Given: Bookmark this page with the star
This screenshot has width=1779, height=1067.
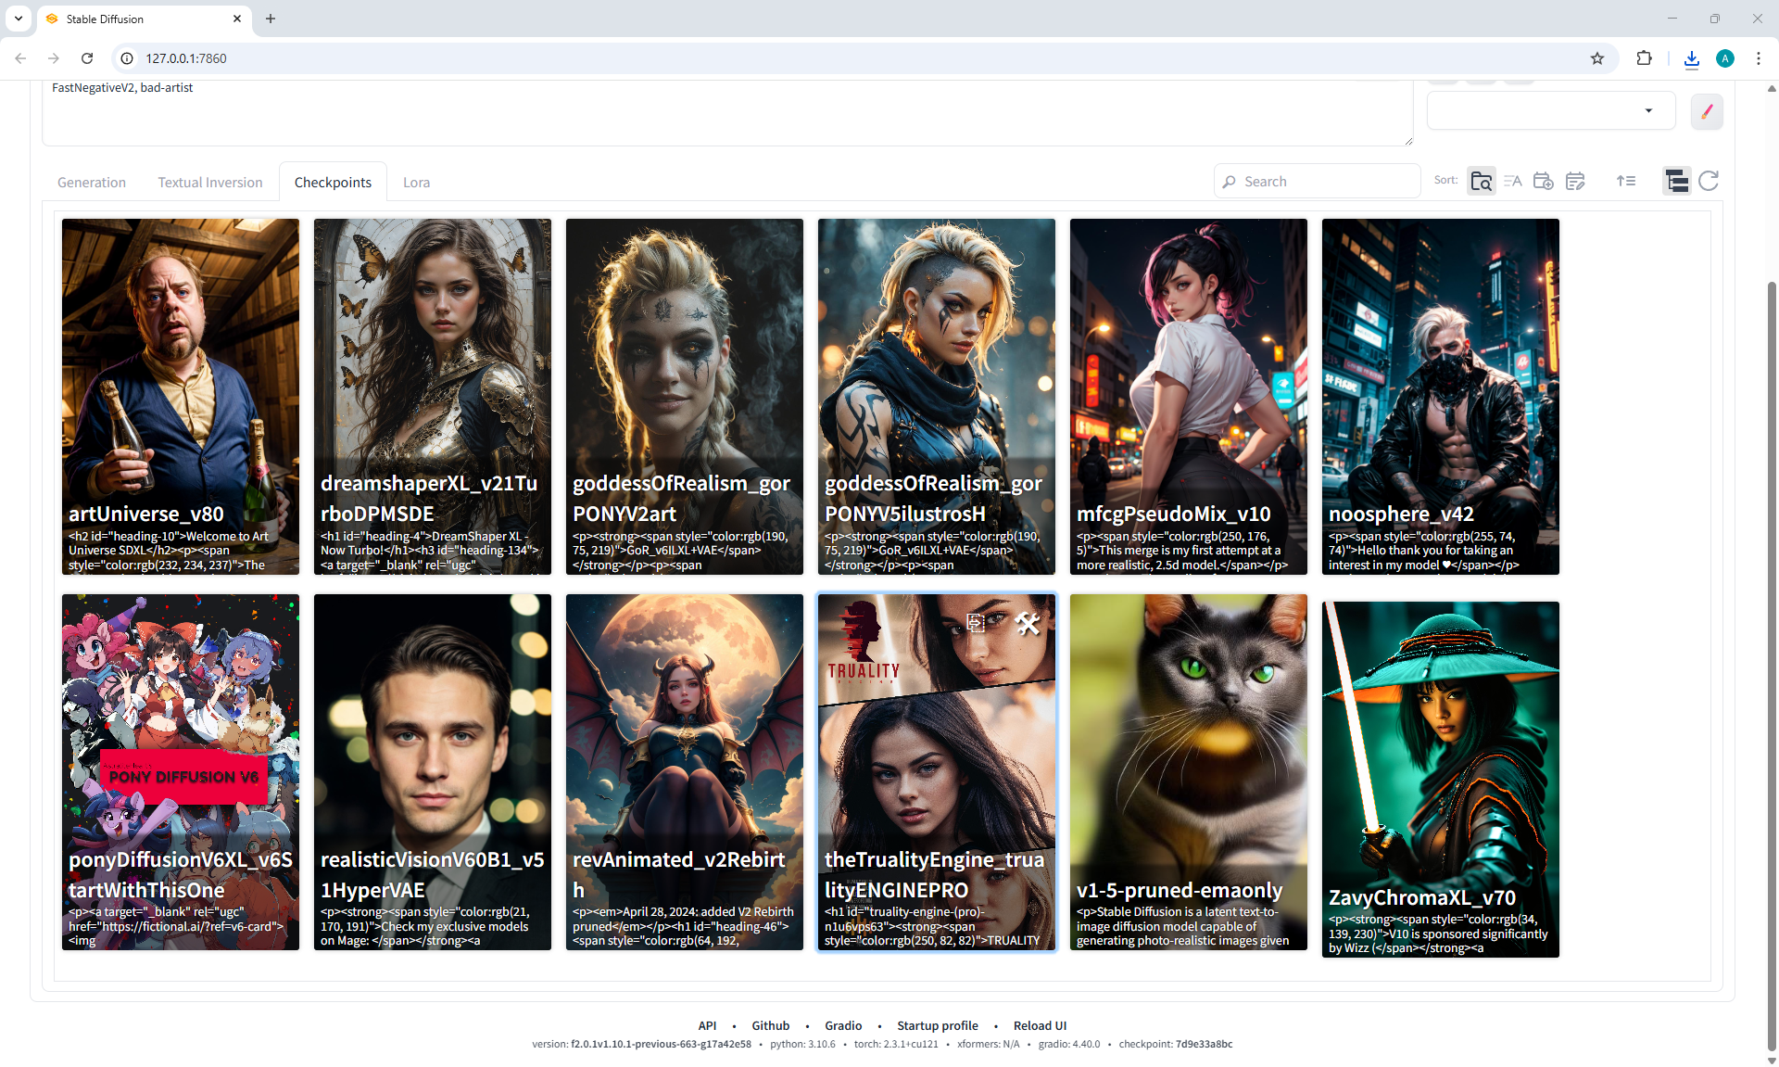Looking at the screenshot, I should (x=1597, y=58).
